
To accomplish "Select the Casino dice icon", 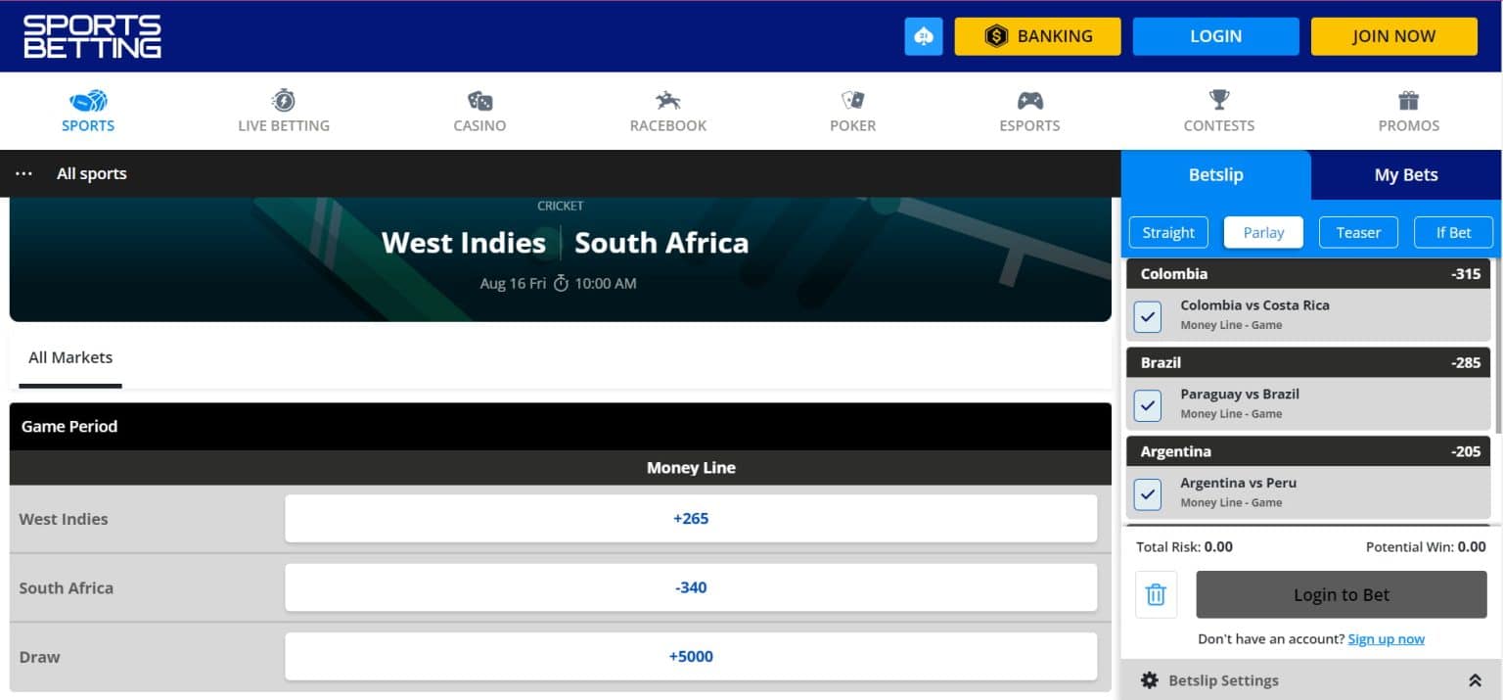I will [479, 101].
